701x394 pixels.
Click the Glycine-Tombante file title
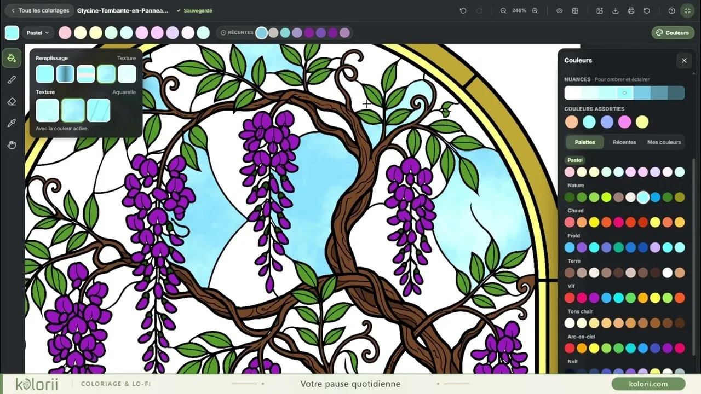tap(123, 10)
